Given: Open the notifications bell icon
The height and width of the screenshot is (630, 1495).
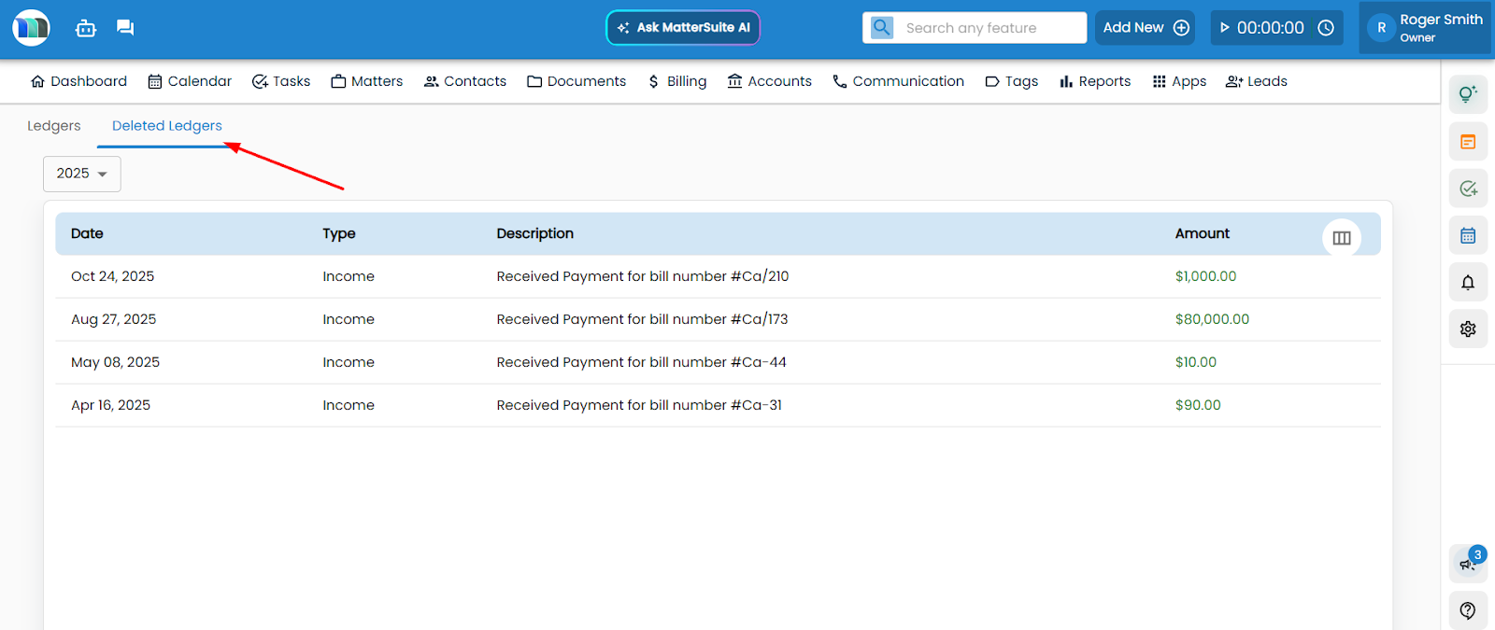Looking at the screenshot, I should pos(1467,282).
